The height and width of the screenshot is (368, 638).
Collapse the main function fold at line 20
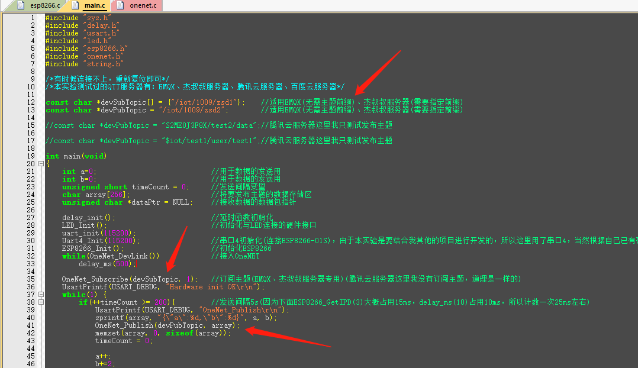tap(41, 163)
